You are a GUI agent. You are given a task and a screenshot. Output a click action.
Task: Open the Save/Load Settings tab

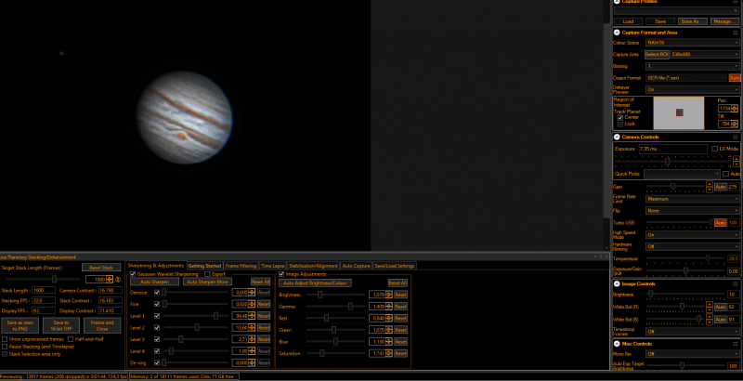pyautogui.click(x=395, y=266)
